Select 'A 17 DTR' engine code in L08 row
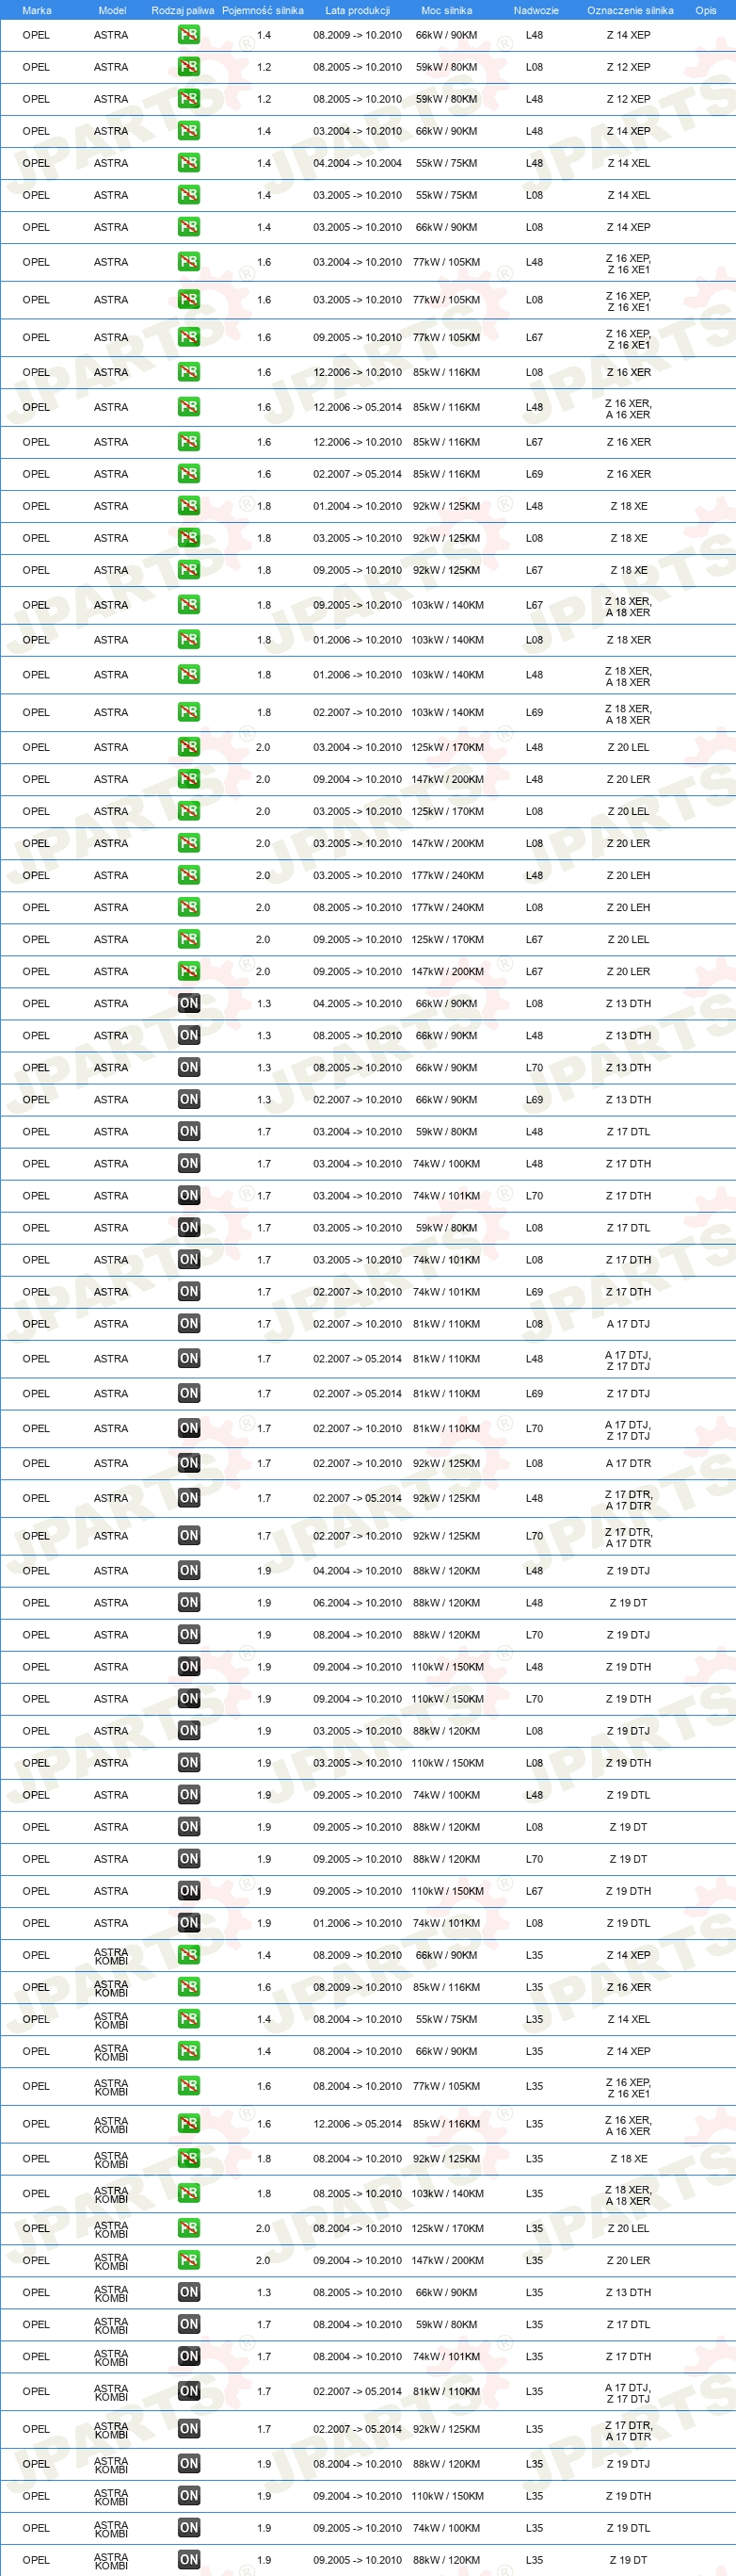Viewport: 736px width, 2576px height. pyautogui.click(x=628, y=1463)
